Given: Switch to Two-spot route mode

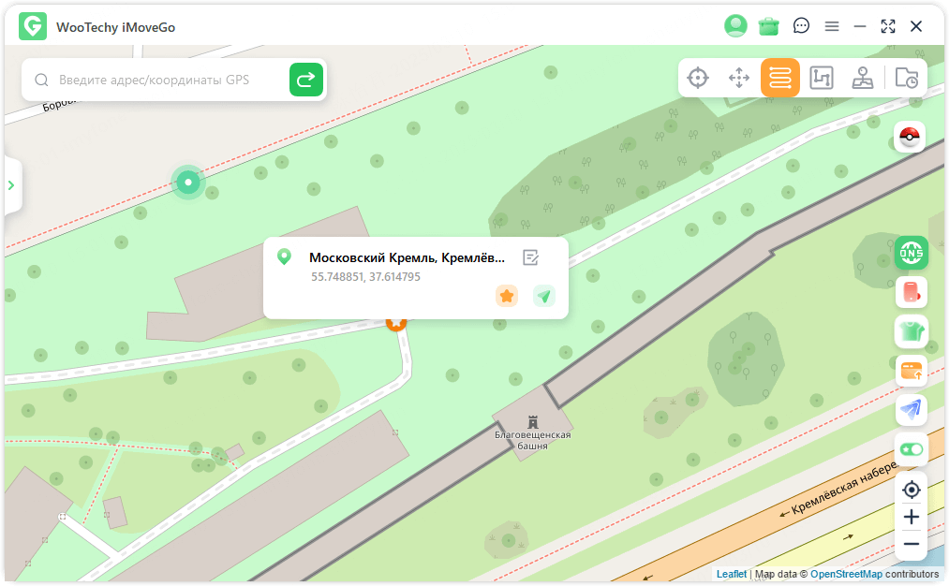Looking at the screenshot, I should coord(780,78).
